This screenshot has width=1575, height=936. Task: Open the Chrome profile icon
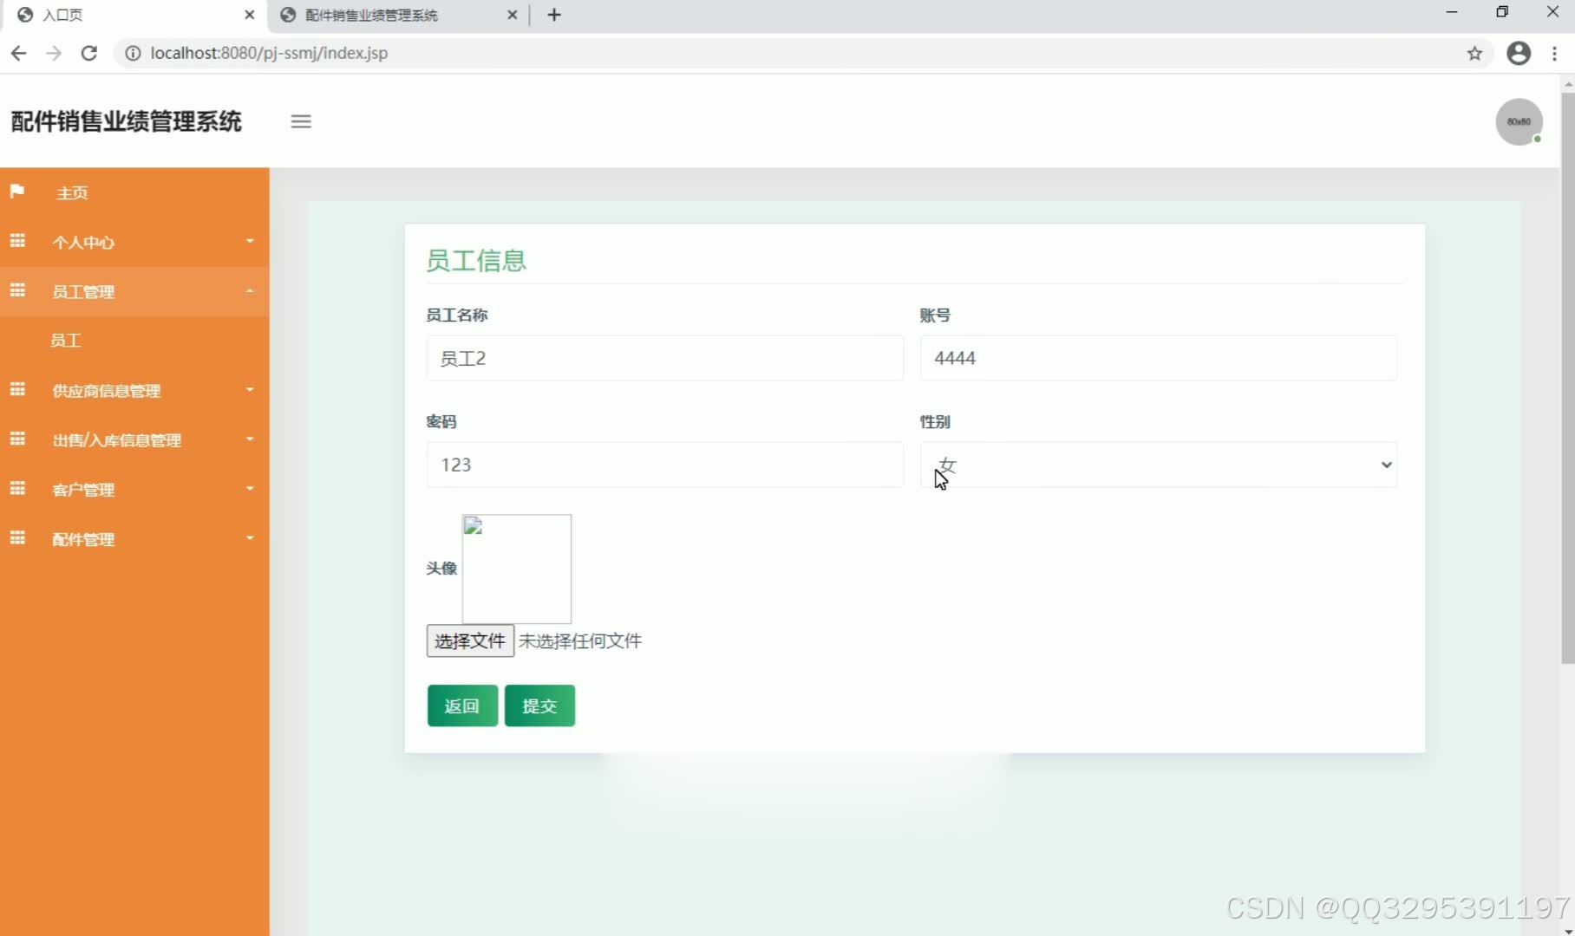pyautogui.click(x=1519, y=53)
